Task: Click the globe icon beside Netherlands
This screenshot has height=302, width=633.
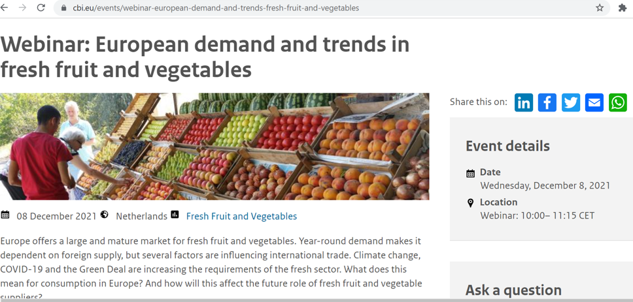Action: coord(105,215)
